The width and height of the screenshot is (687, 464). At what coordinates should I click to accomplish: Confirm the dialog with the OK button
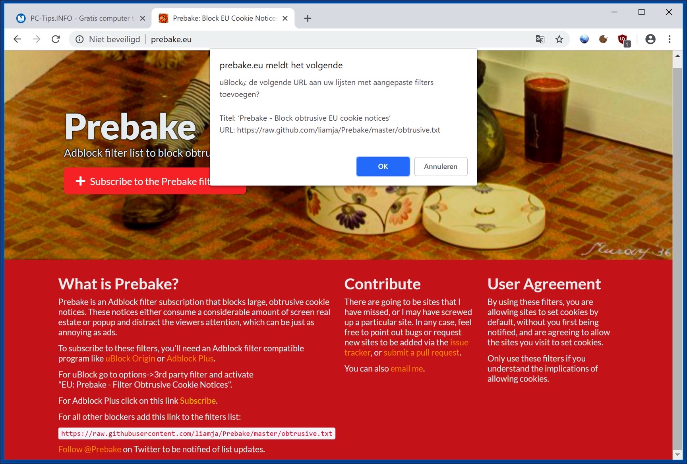pos(383,166)
